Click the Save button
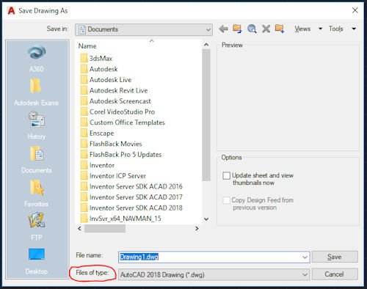367x289 pixels. (335, 257)
